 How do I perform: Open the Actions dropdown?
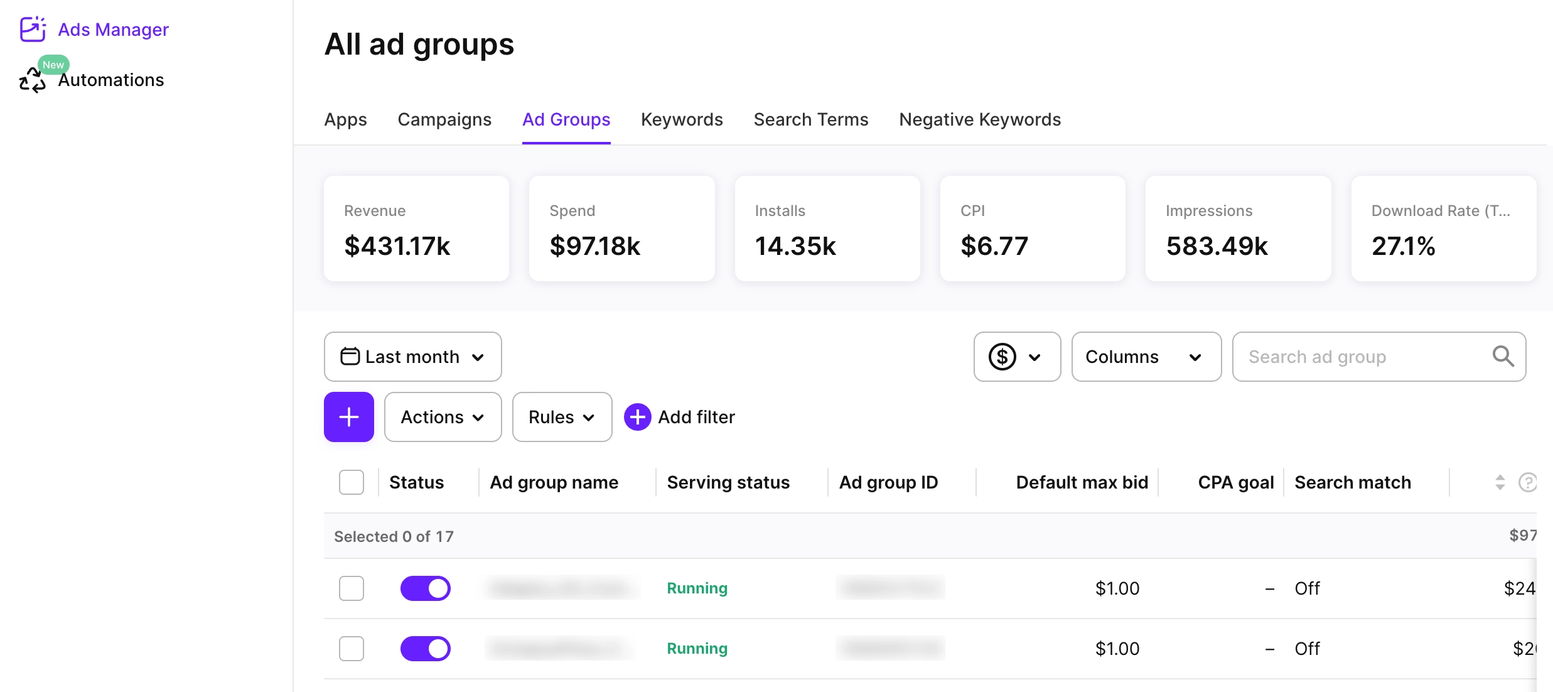tap(443, 416)
